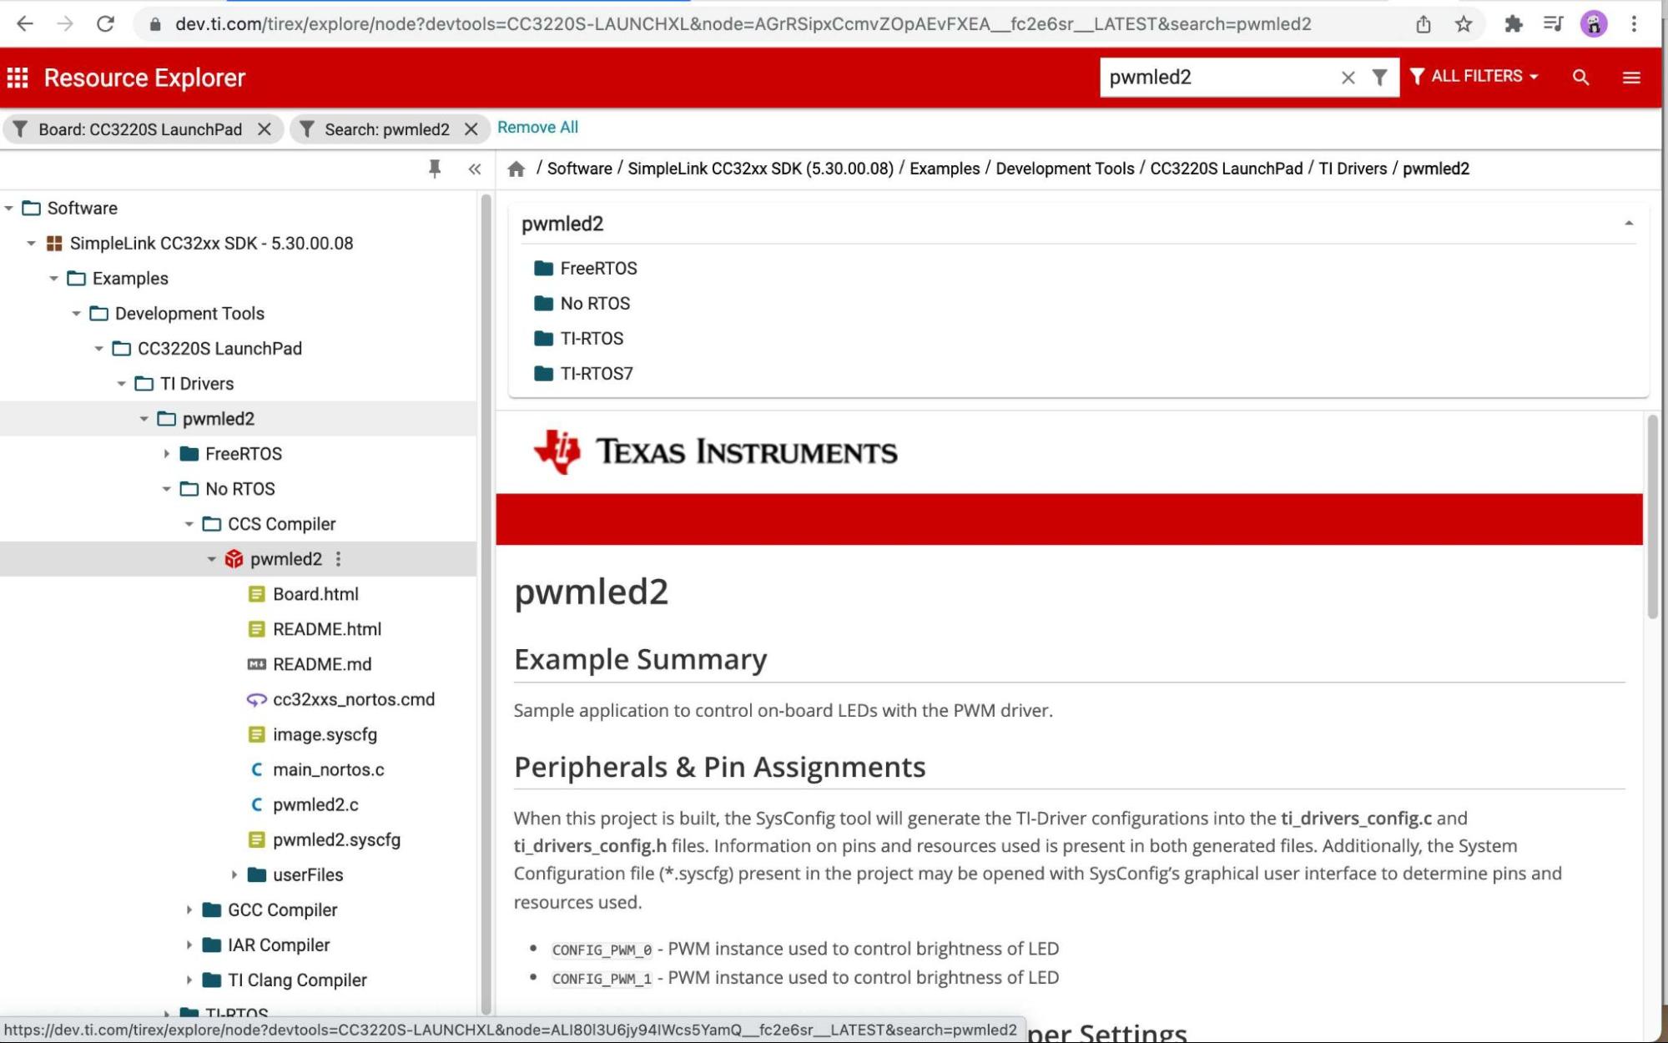1668x1043 pixels.
Task: Click the apps grid icon beside Resource Explorer
Action: [x=18, y=78]
